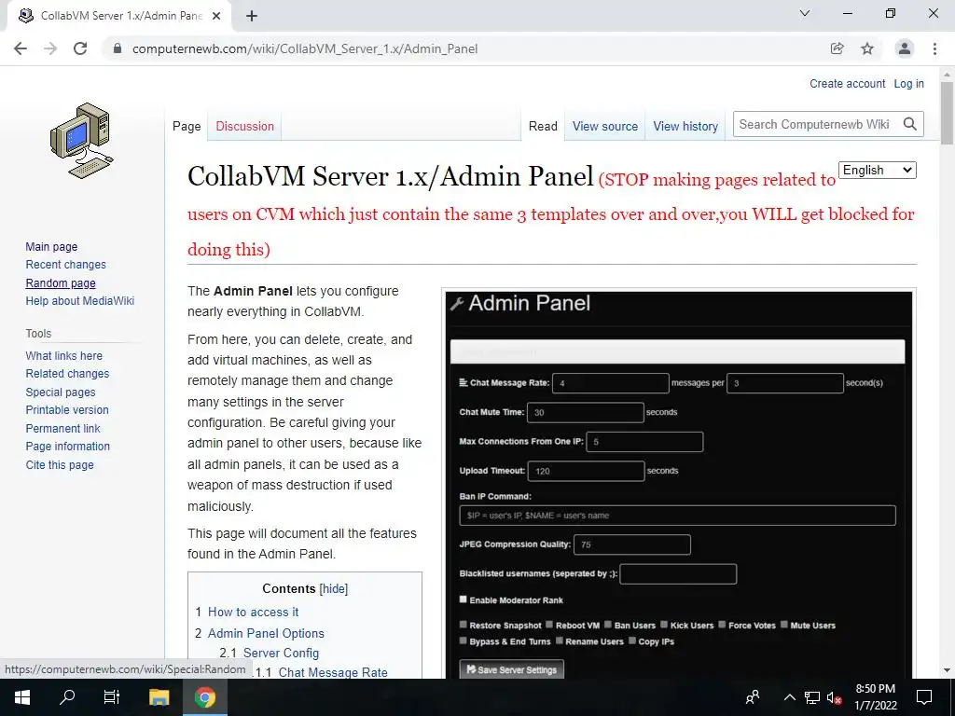
Task: Open the View history tab
Action: tap(685, 126)
